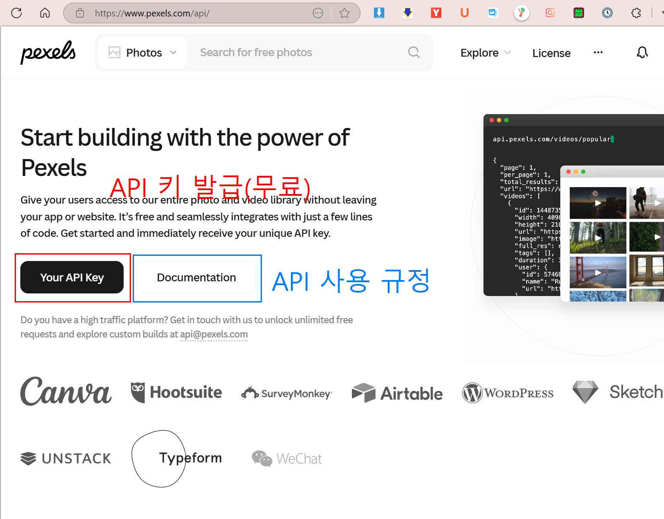Expand the Explore menu
The width and height of the screenshot is (664, 519).
[x=485, y=53]
